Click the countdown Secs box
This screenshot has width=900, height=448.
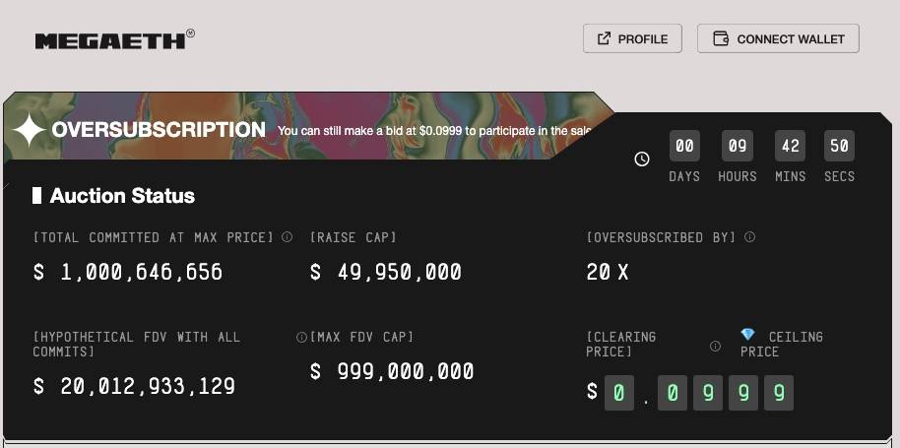point(839,146)
